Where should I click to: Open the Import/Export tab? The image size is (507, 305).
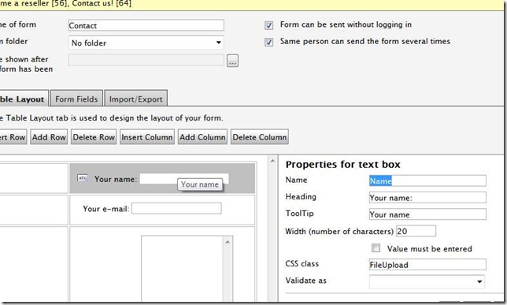[x=135, y=99]
